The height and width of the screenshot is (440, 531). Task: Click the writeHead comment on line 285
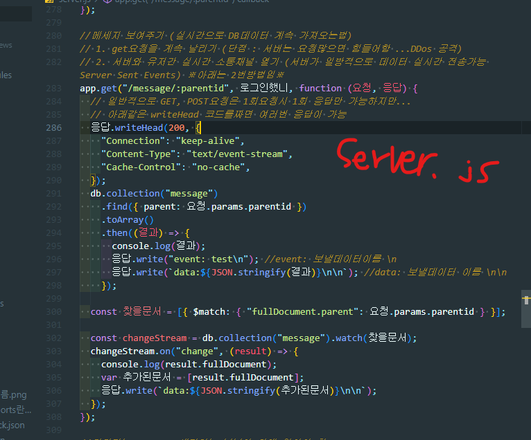218,115
